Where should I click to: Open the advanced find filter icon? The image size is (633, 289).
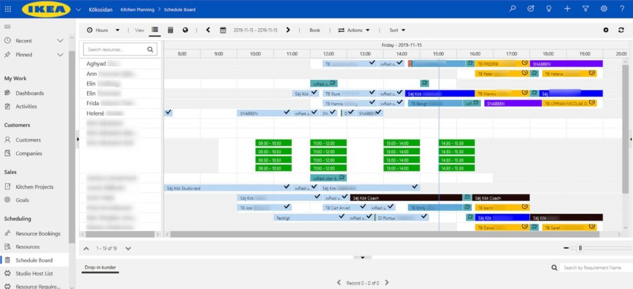[585, 9]
